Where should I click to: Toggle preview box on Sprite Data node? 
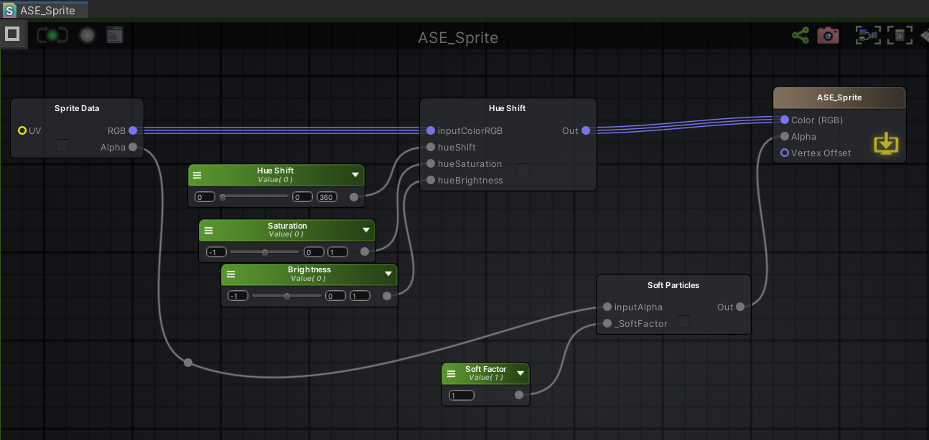(62, 145)
